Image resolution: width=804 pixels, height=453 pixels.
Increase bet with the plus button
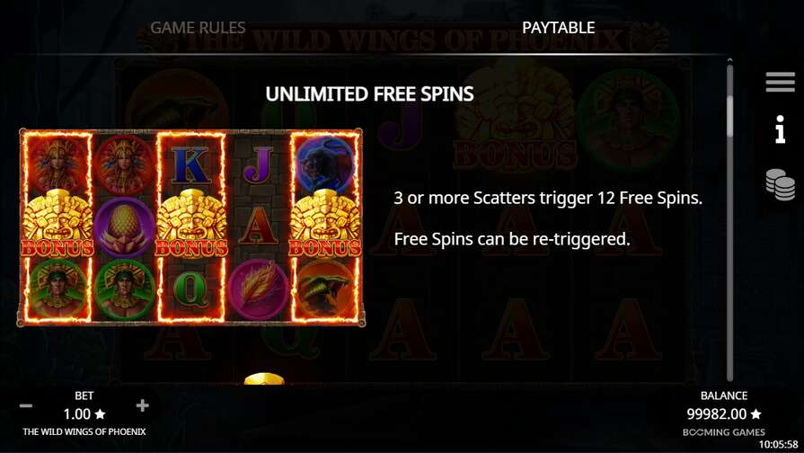(x=143, y=405)
